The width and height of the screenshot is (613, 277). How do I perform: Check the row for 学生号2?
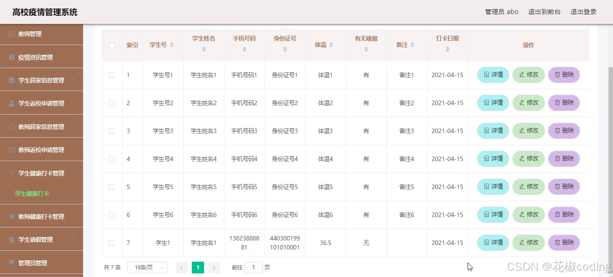pyautogui.click(x=111, y=103)
